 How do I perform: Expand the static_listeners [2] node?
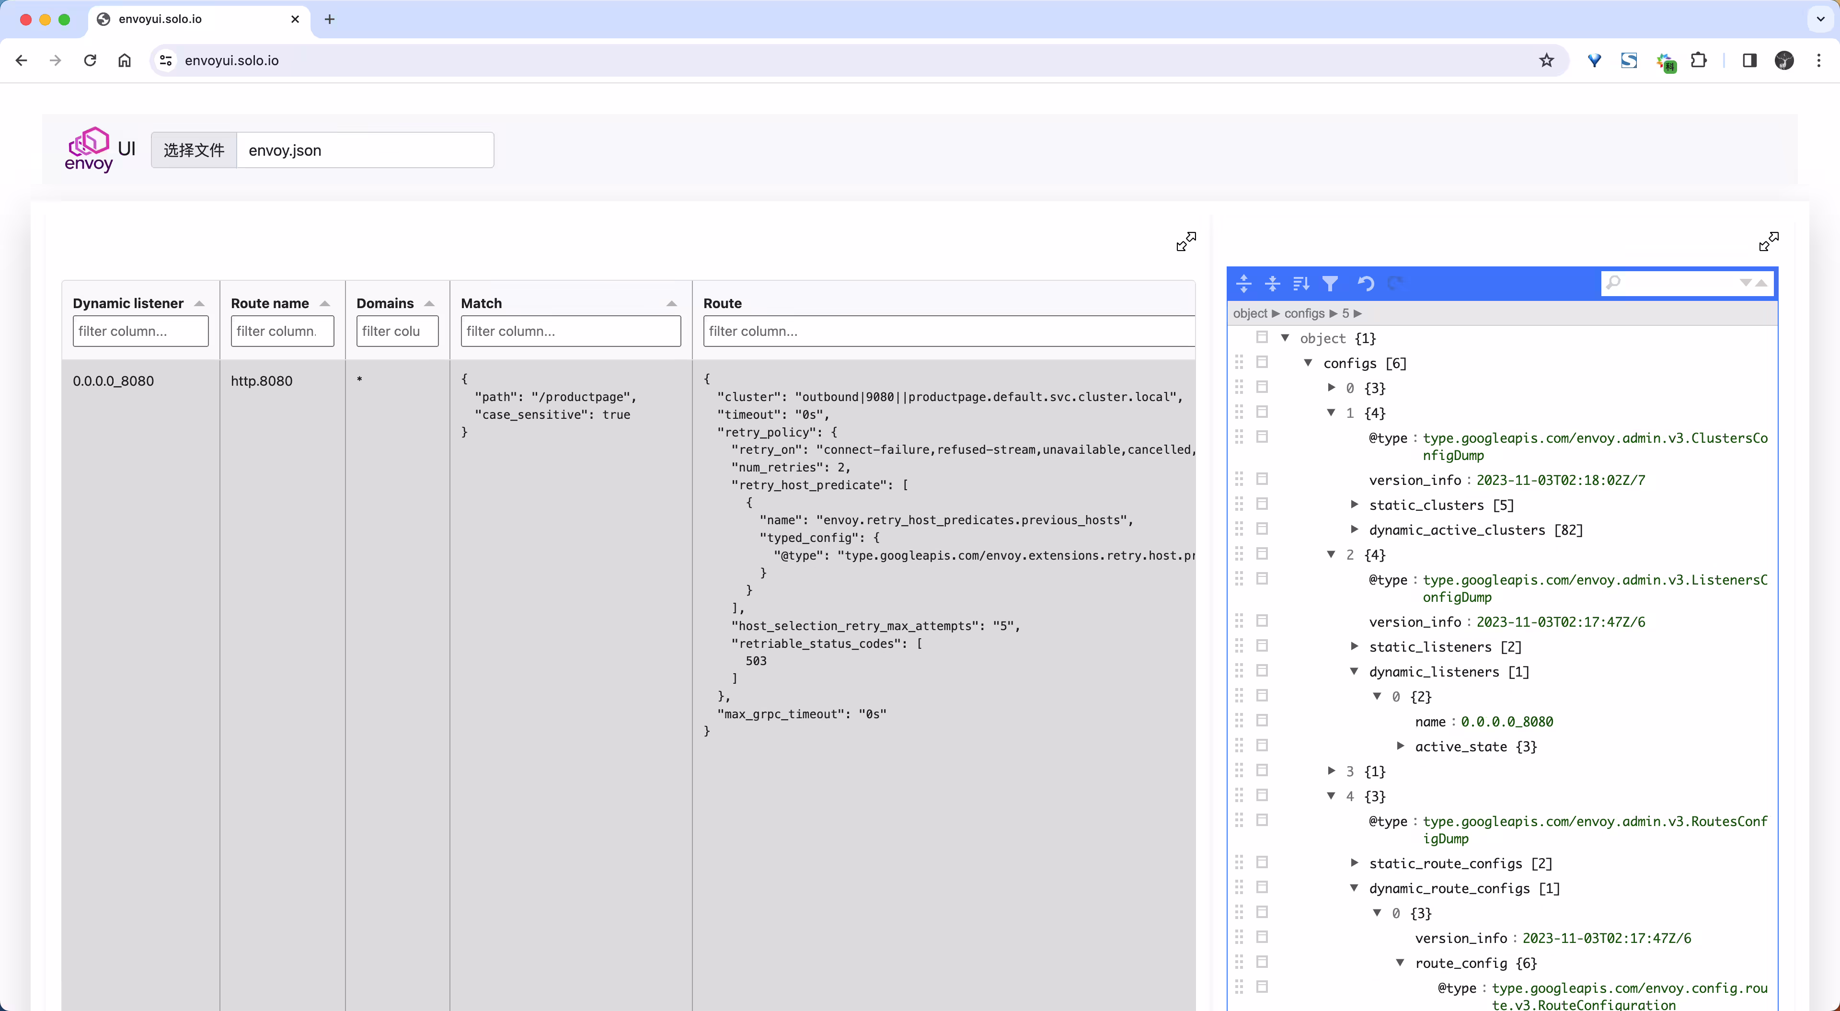pyautogui.click(x=1354, y=646)
